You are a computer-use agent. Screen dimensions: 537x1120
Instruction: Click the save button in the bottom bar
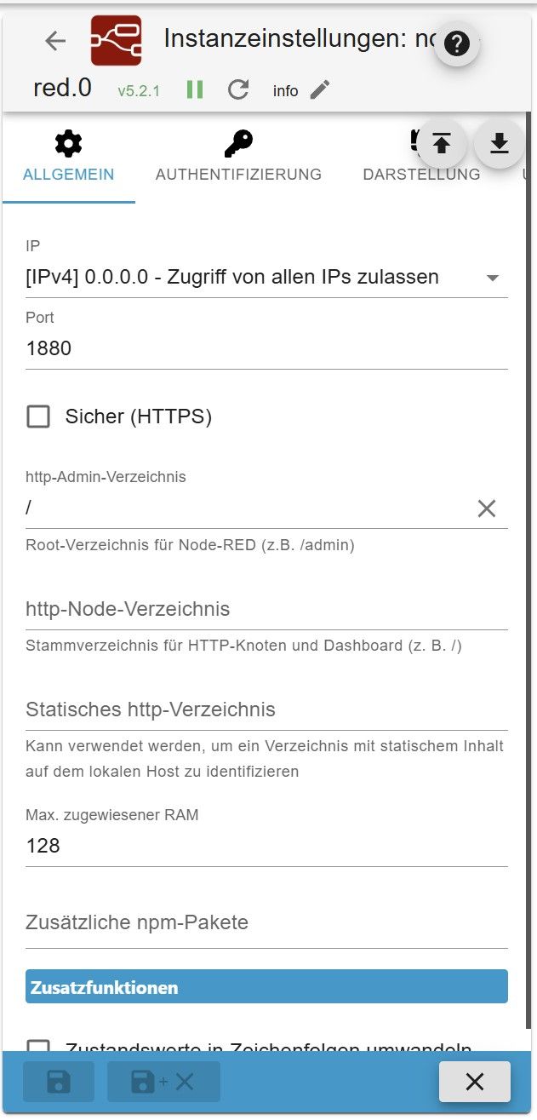pos(59,1082)
